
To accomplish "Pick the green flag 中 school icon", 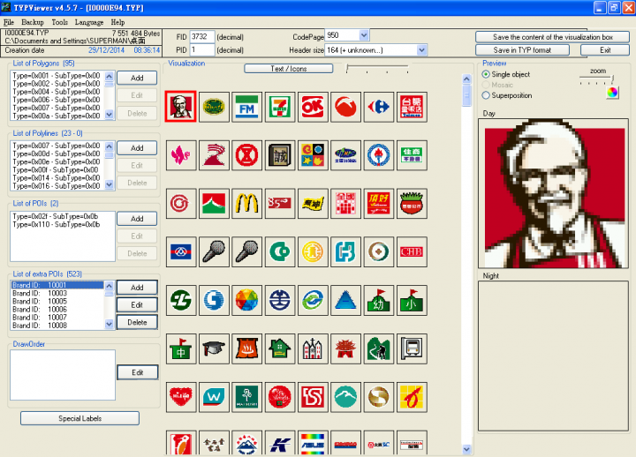I will pyautogui.click(x=180, y=348).
